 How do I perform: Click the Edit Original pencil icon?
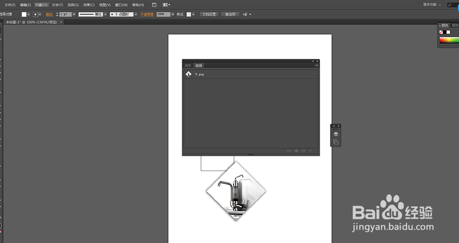click(311, 151)
